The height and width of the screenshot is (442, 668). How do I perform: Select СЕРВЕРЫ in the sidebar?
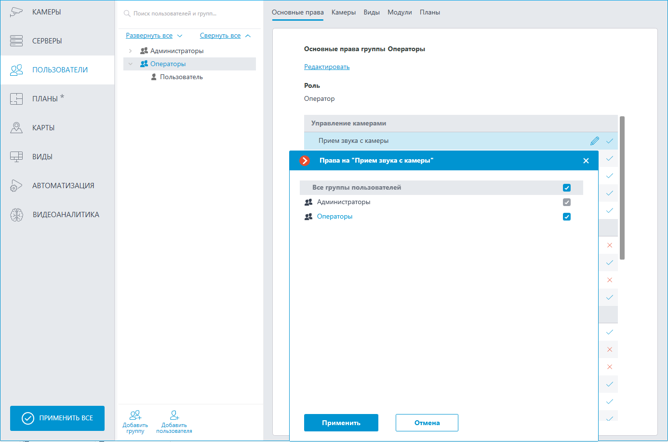click(57, 41)
